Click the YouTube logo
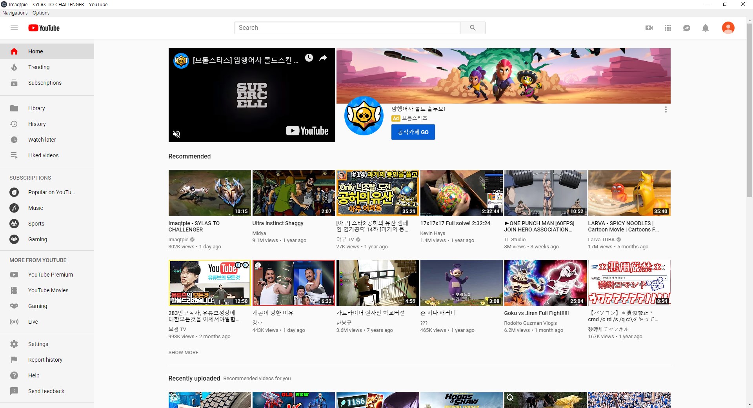 click(44, 28)
